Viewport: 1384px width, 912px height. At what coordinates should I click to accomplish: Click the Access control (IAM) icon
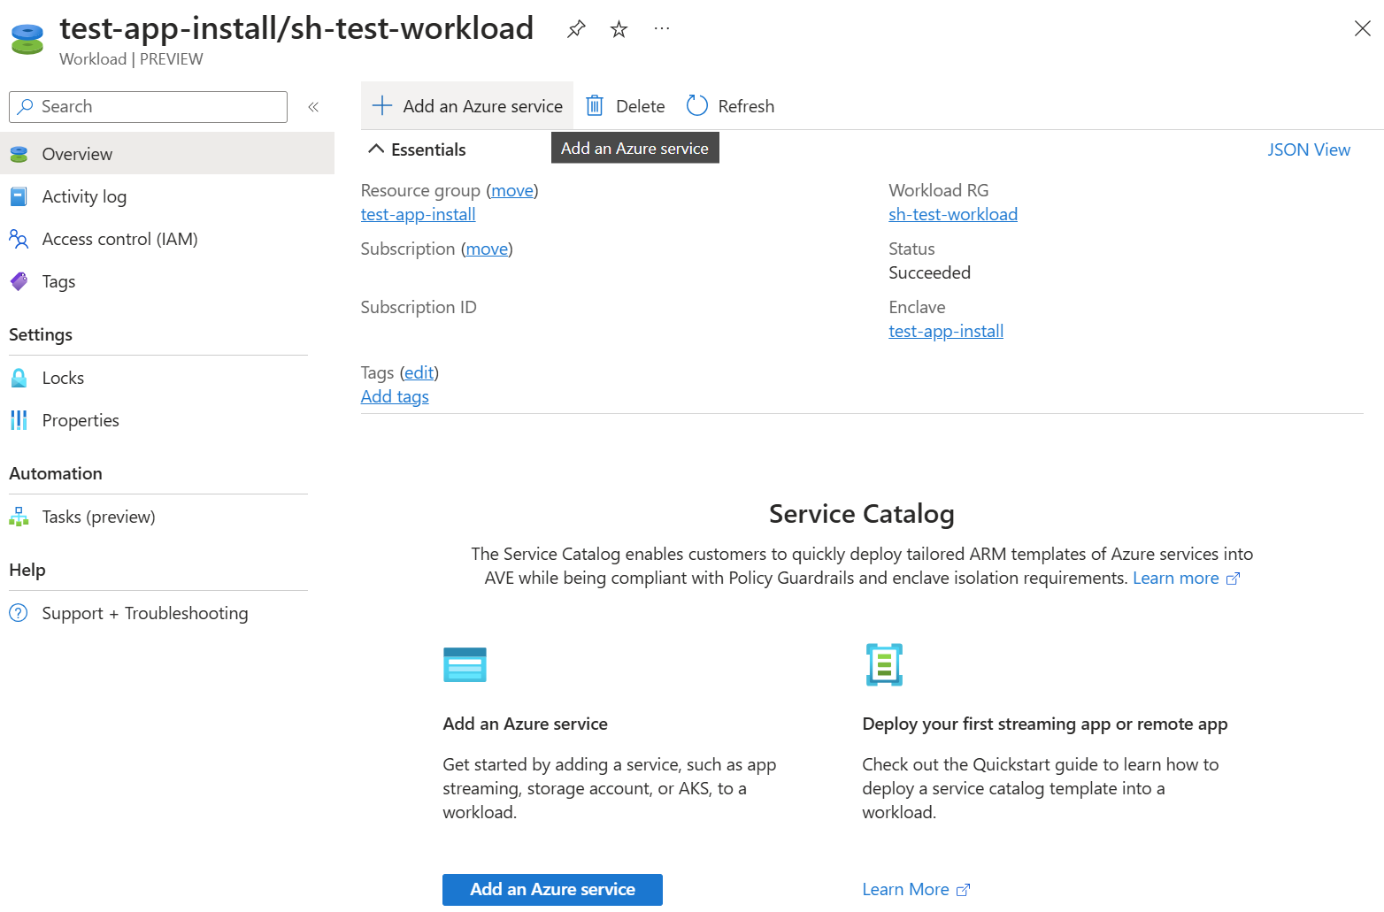click(19, 239)
